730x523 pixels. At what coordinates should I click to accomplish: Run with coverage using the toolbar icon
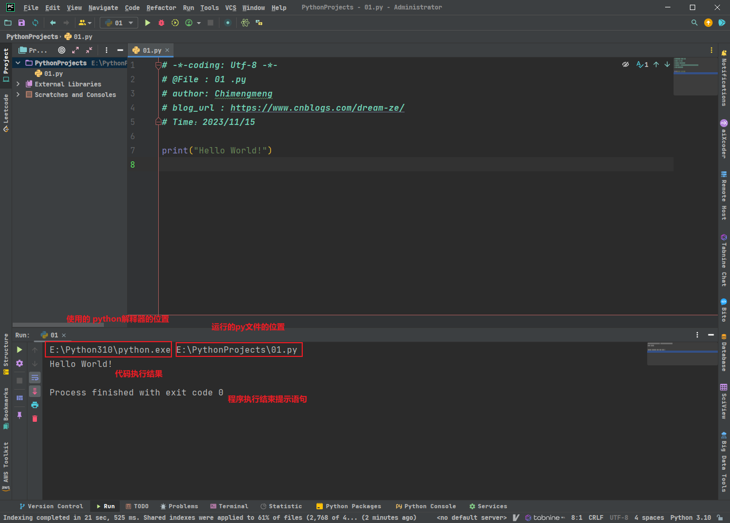point(175,23)
